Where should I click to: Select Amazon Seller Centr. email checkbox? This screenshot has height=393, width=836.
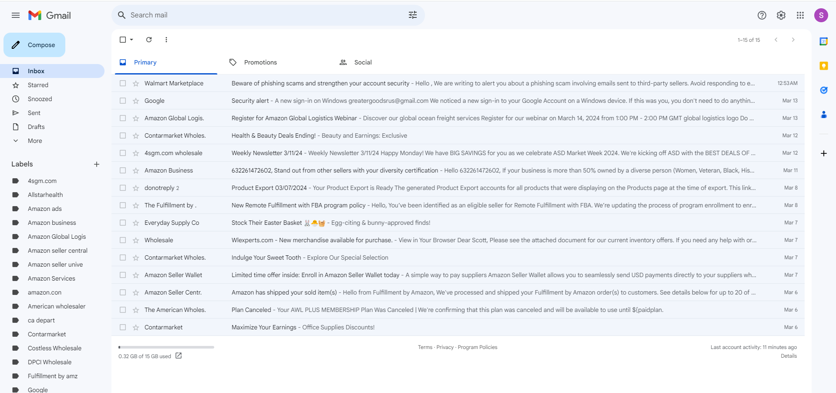pos(123,292)
